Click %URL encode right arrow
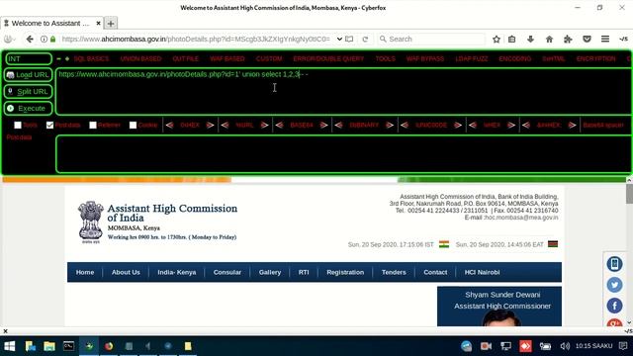 click(264, 126)
